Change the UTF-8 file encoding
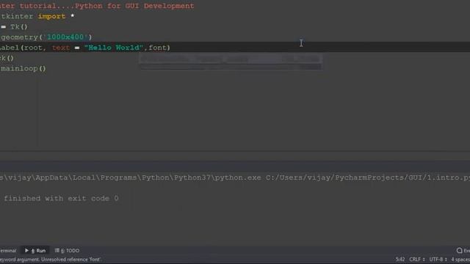The image size is (470, 264). (x=438, y=259)
